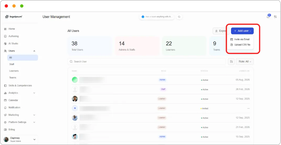Click the 21 Feb, 2026 joined date
The height and width of the screenshot is (145, 281).
(243, 127)
